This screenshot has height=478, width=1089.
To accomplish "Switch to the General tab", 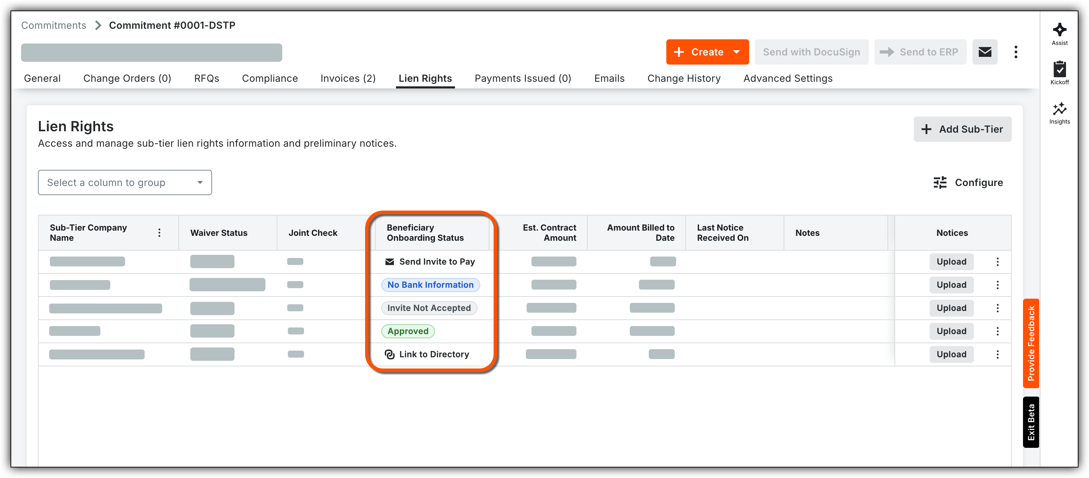I will point(42,79).
